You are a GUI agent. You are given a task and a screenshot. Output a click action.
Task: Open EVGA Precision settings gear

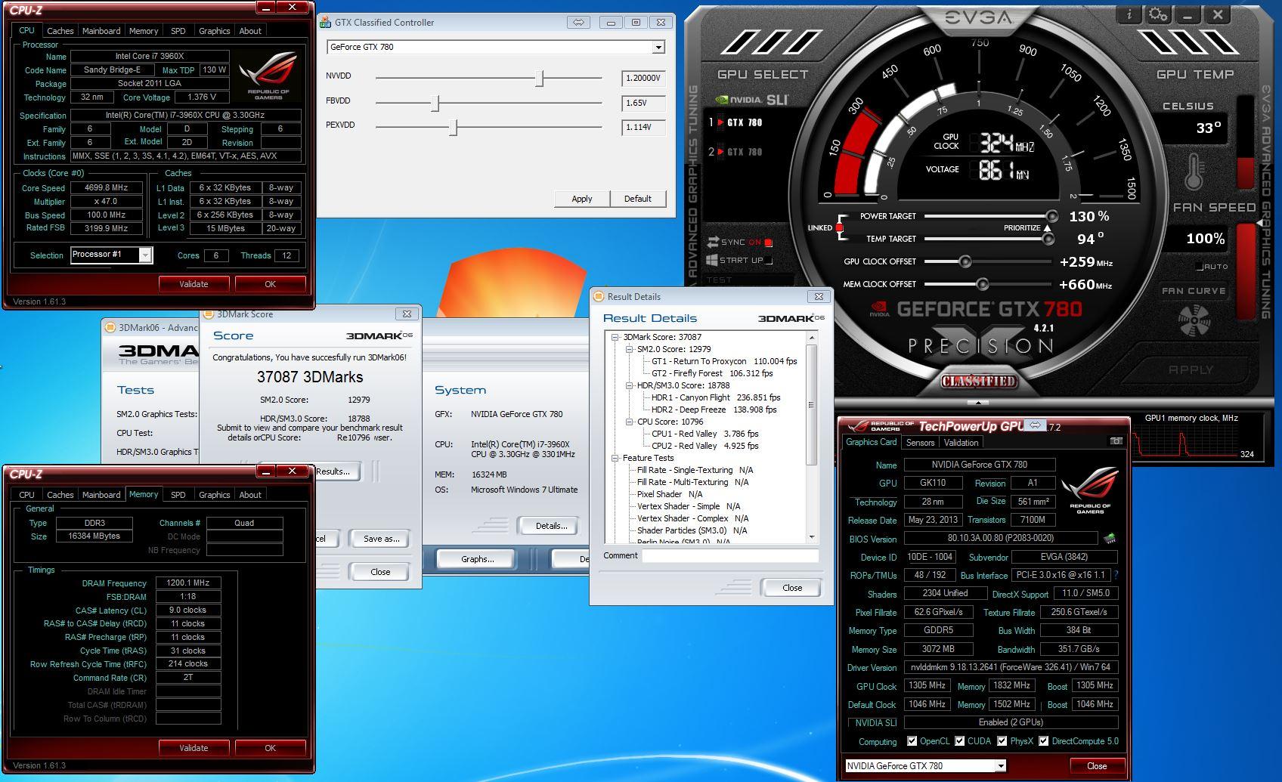[1157, 14]
